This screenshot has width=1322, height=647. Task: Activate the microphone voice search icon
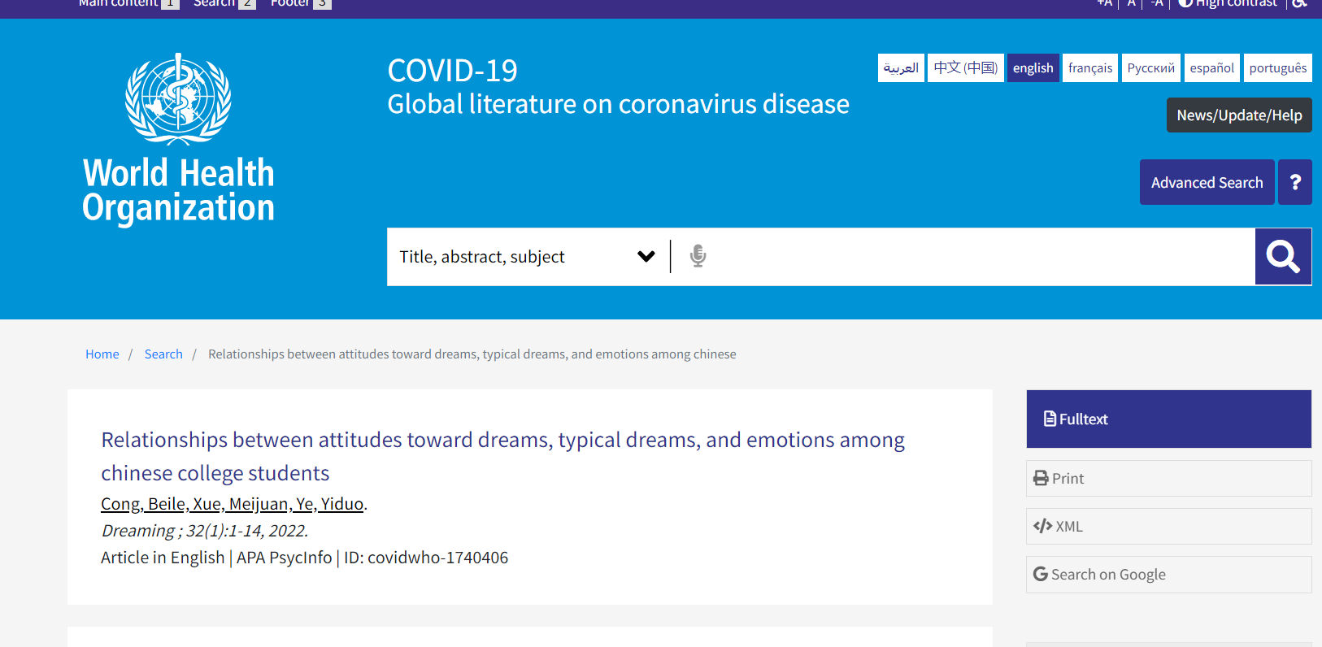pos(698,256)
